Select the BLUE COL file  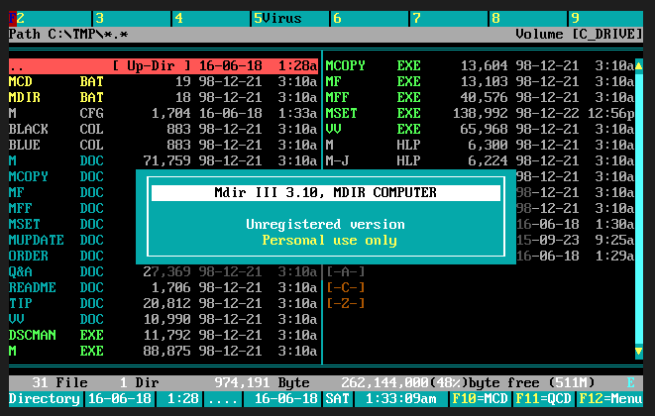164,145
